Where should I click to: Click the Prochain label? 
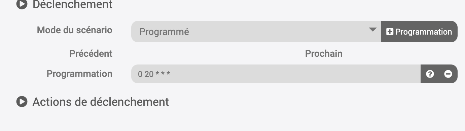click(324, 53)
